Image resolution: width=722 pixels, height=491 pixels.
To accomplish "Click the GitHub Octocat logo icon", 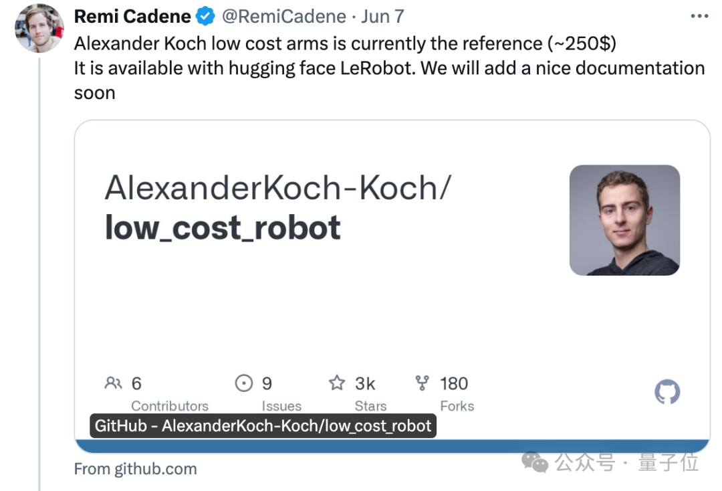I will click(x=667, y=392).
